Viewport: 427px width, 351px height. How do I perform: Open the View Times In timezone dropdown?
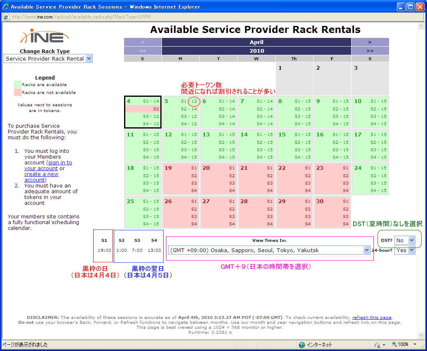(x=269, y=250)
